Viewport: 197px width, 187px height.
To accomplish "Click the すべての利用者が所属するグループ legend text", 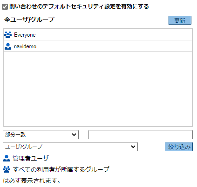I will (61, 169).
